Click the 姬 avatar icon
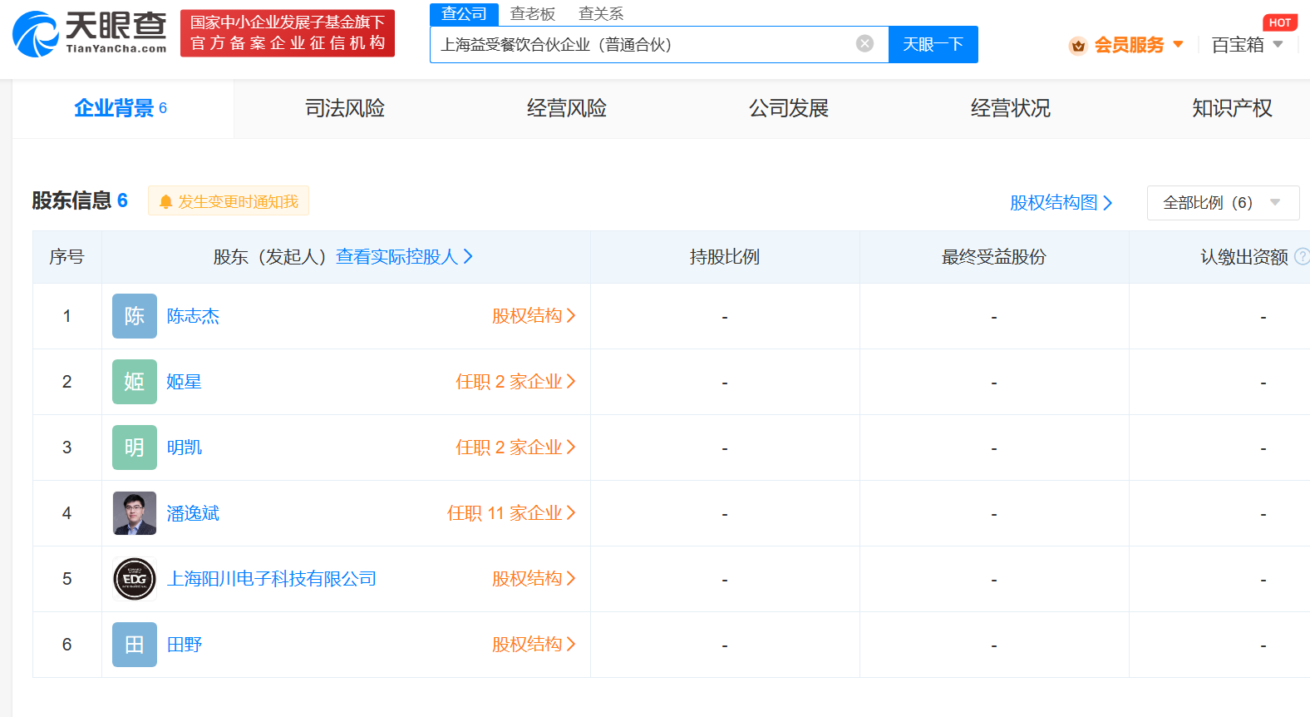This screenshot has height=717, width=1310. [135, 382]
